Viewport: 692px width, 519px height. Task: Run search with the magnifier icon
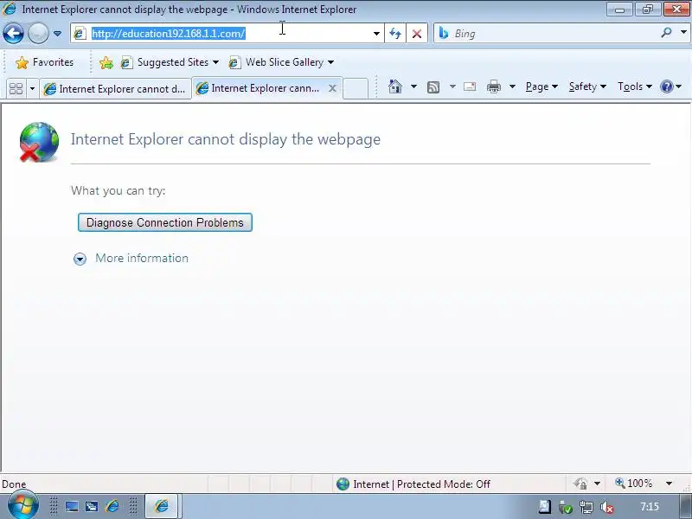coord(666,33)
